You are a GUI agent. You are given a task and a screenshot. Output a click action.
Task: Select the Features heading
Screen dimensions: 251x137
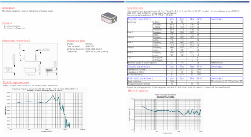(7, 23)
